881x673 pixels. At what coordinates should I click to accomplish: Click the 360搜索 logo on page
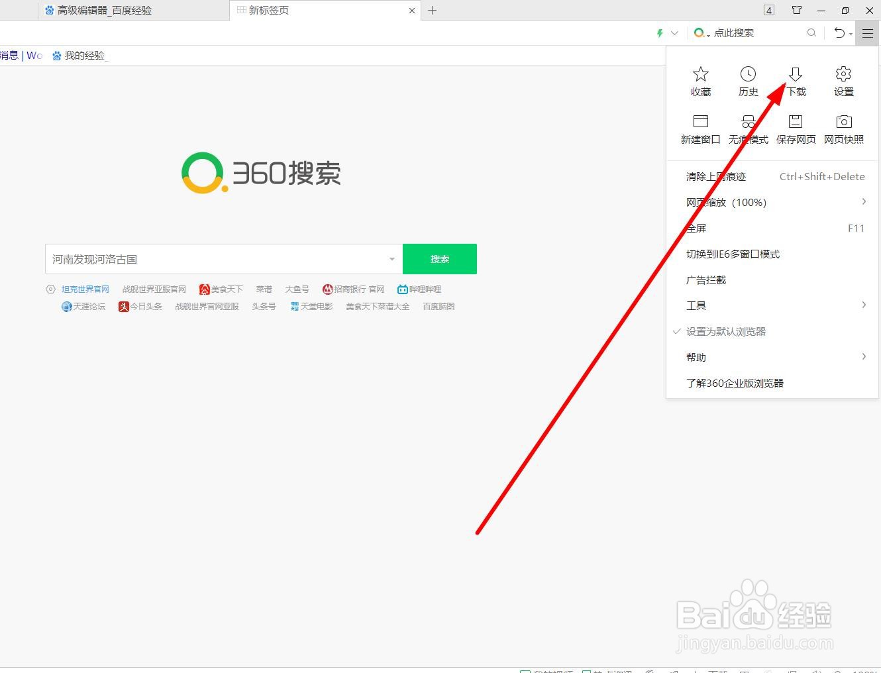pyautogui.click(x=261, y=173)
